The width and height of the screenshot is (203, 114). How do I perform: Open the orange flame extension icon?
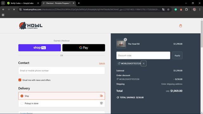point(181,9)
